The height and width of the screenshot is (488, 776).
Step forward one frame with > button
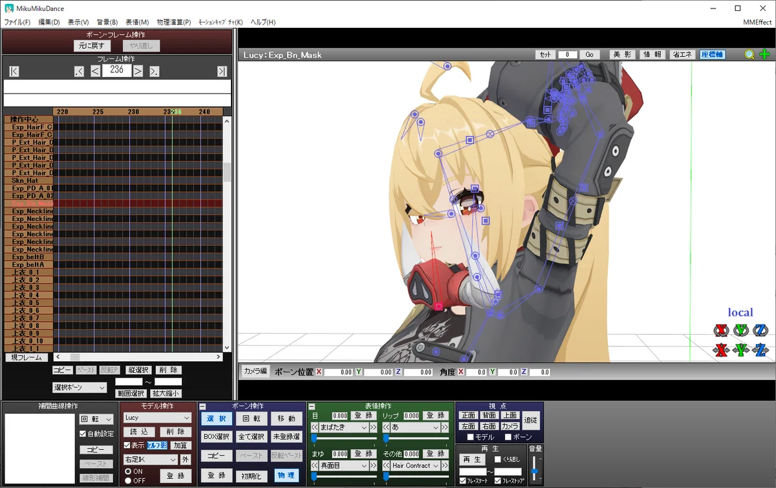point(138,70)
